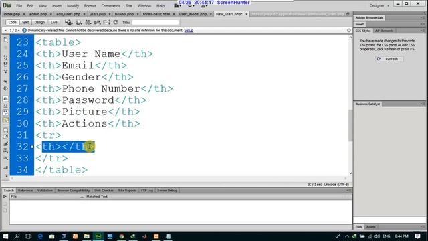Image resolution: width=428 pixels, height=241 pixels.
Task: Open the notification center icon
Action: coord(417,236)
